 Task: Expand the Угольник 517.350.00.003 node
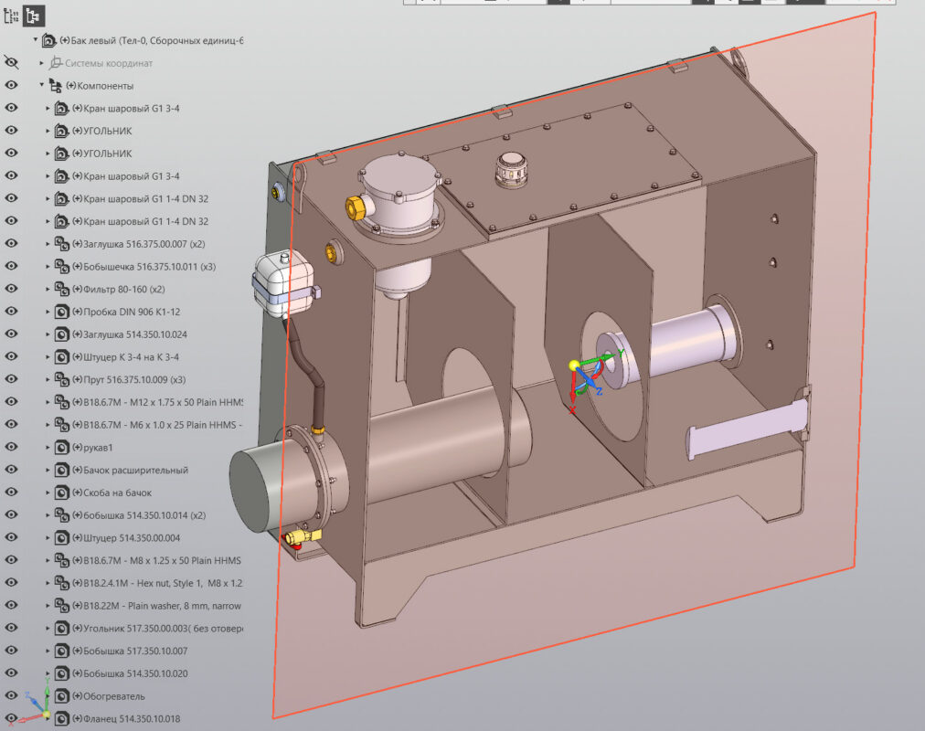pos(48,629)
